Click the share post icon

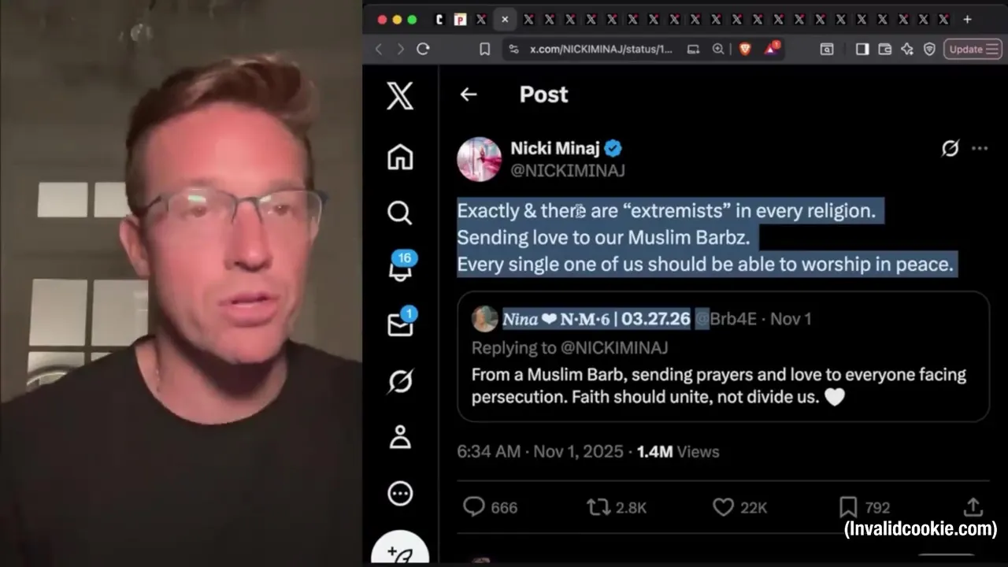[973, 507]
